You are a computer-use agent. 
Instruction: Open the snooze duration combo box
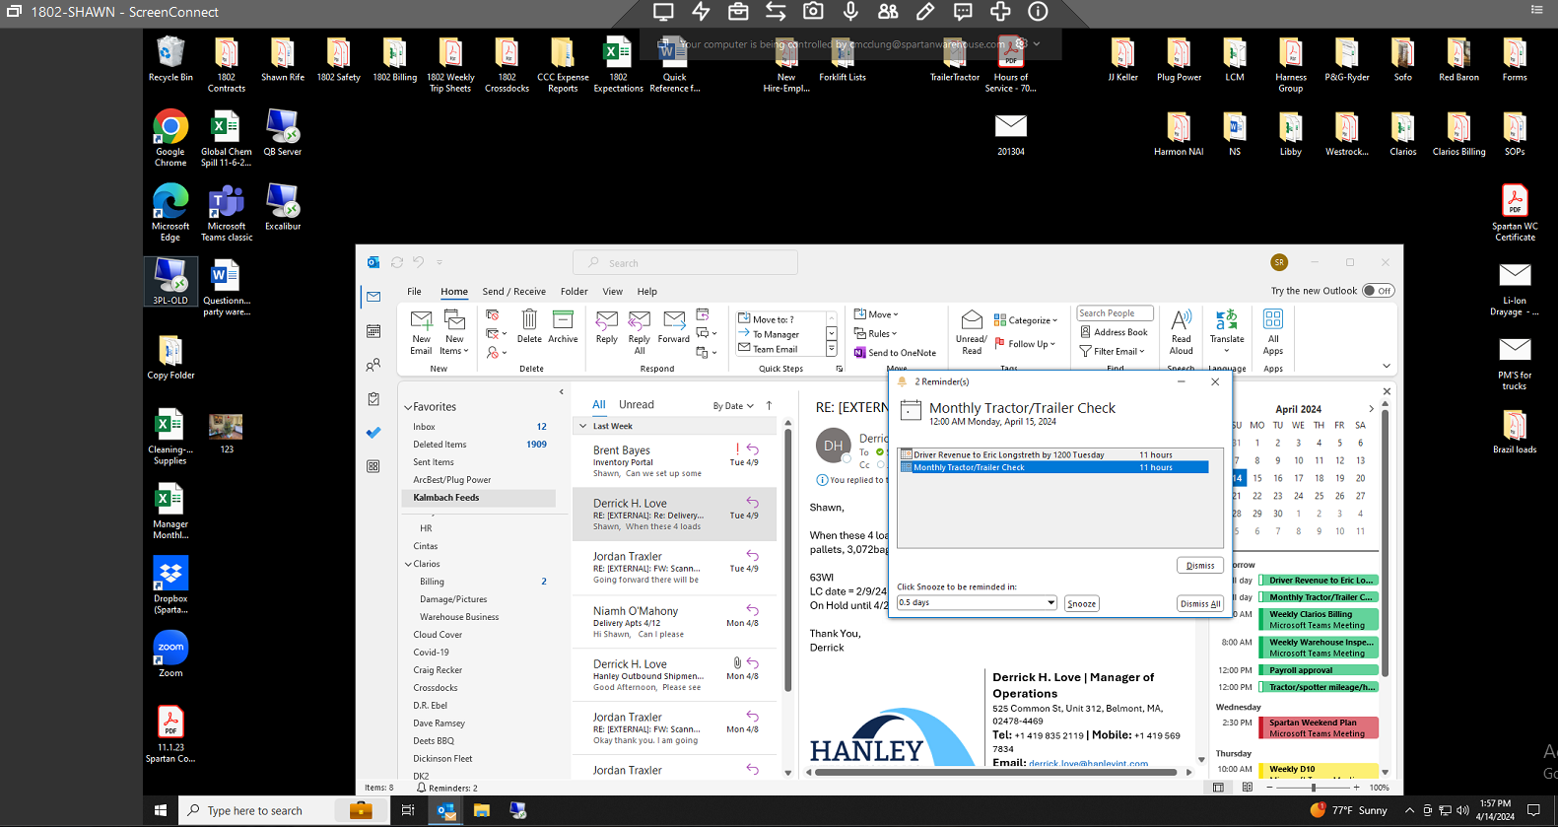point(977,602)
